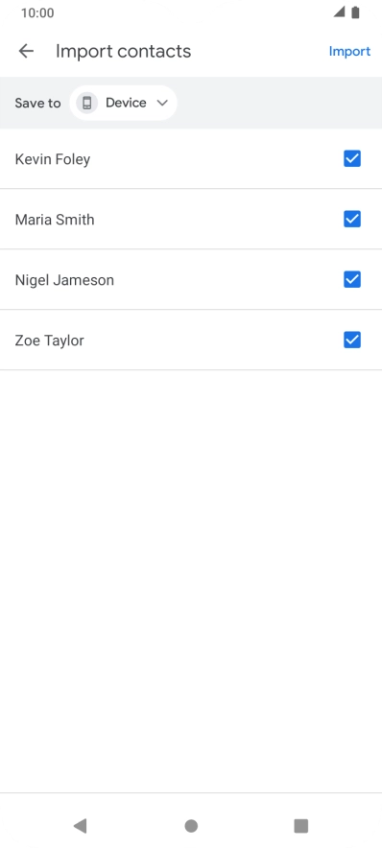Tap the back arrow icon
The height and width of the screenshot is (848, 382).
pos(26,51)
